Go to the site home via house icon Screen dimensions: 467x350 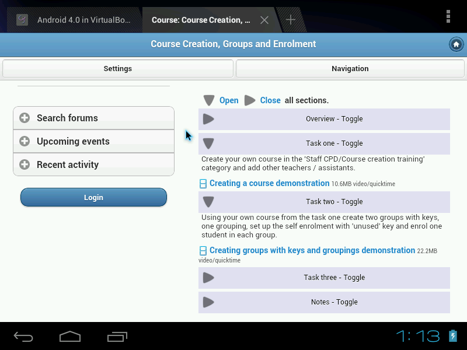456,45
